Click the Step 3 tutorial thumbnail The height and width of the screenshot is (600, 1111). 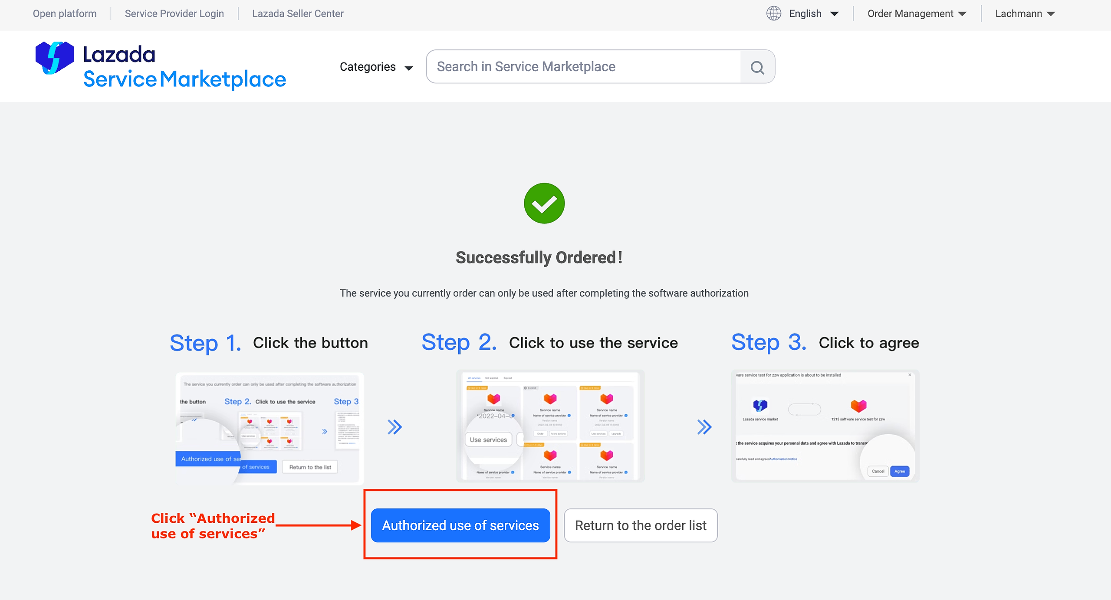tap(825, 426)
